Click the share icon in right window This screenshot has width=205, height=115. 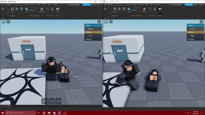coord(197,5)
